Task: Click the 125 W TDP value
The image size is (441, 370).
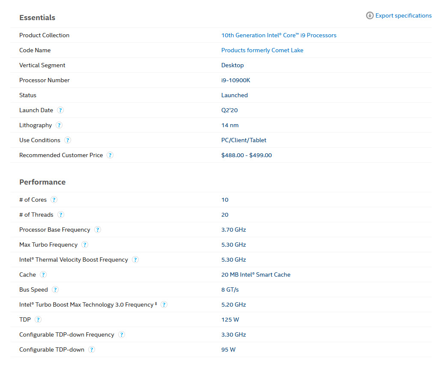Action: pyautogui.click(x=230, y=319)
